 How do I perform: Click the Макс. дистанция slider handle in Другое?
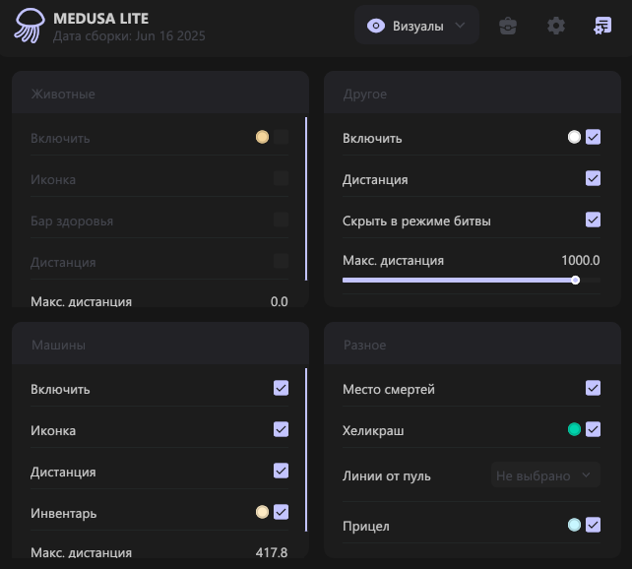click(x=575, y=281)
